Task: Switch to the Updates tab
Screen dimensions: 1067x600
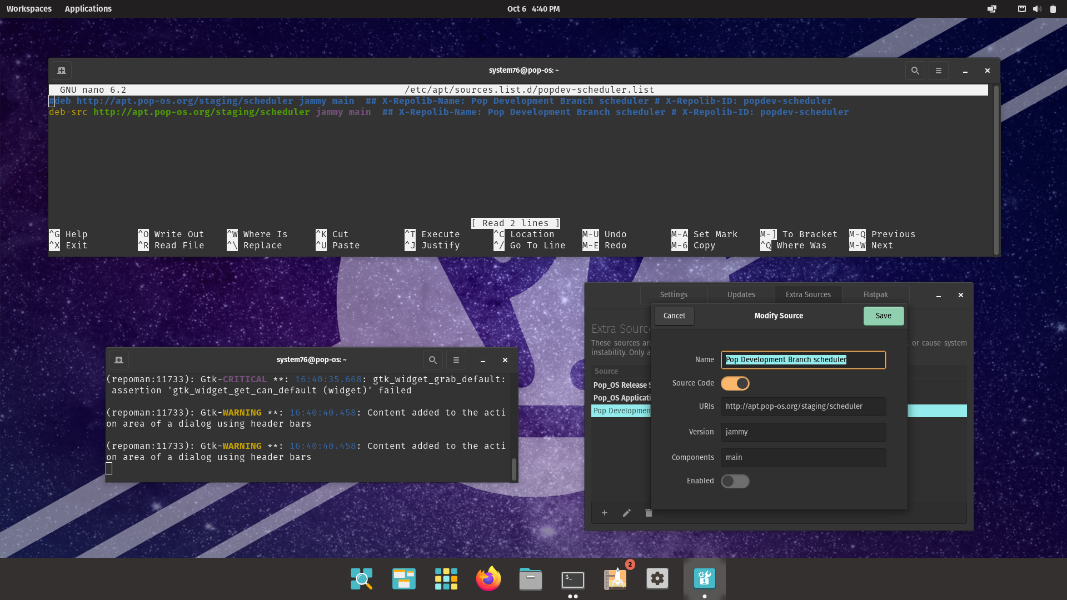Action: click(x=741, y=294)
